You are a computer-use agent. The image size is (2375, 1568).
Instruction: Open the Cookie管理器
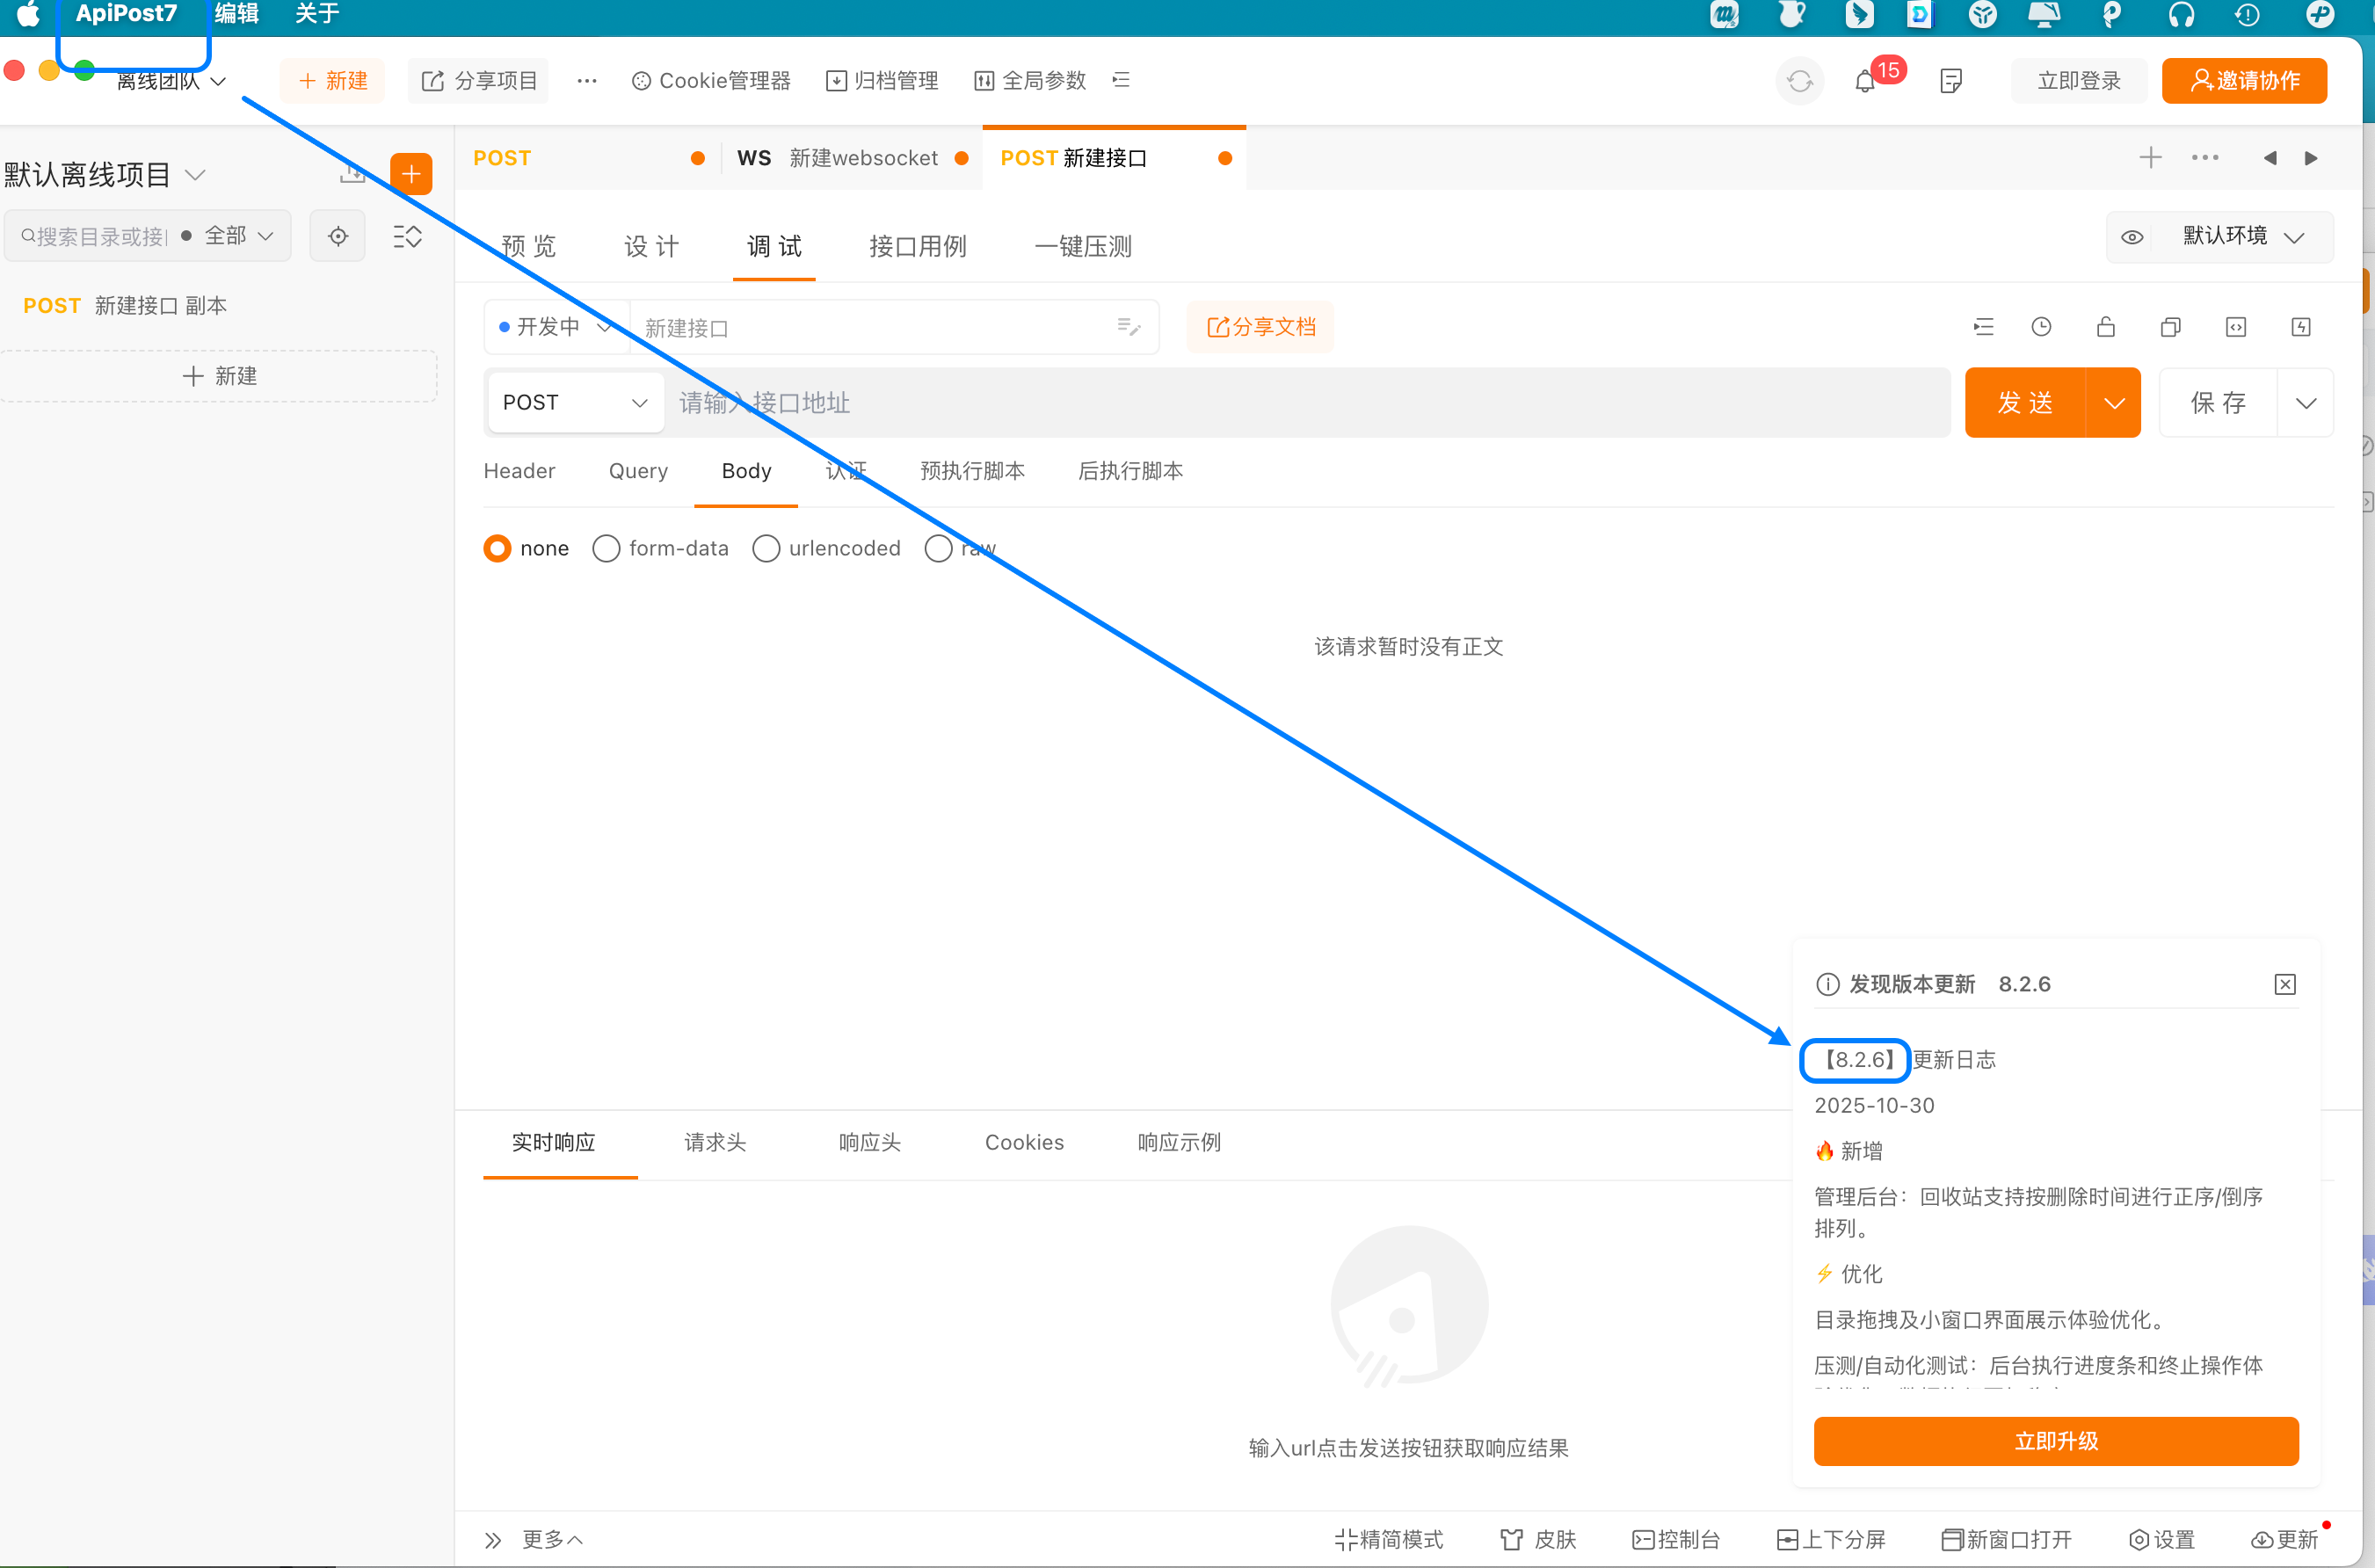pos(710,80)
